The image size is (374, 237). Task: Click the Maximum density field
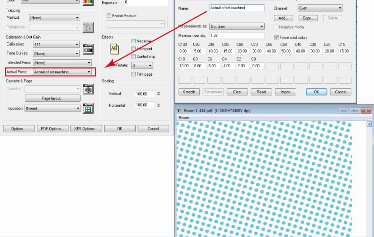click(237, 35)
